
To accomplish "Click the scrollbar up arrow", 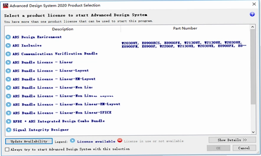I will [x=253, y=27].
